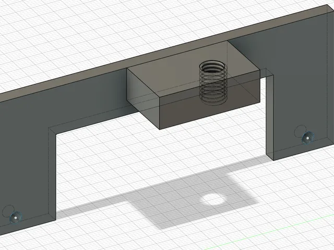Select the left end face of the center block

pos(143,98)
